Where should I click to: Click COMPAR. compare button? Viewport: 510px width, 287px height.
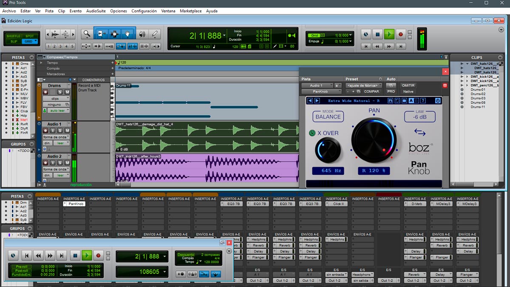371,91
